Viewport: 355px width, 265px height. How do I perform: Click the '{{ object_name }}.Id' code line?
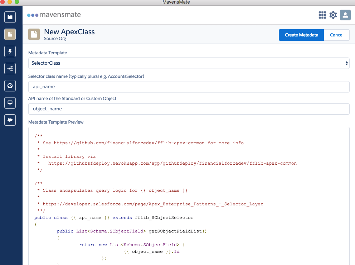point(152,251)
